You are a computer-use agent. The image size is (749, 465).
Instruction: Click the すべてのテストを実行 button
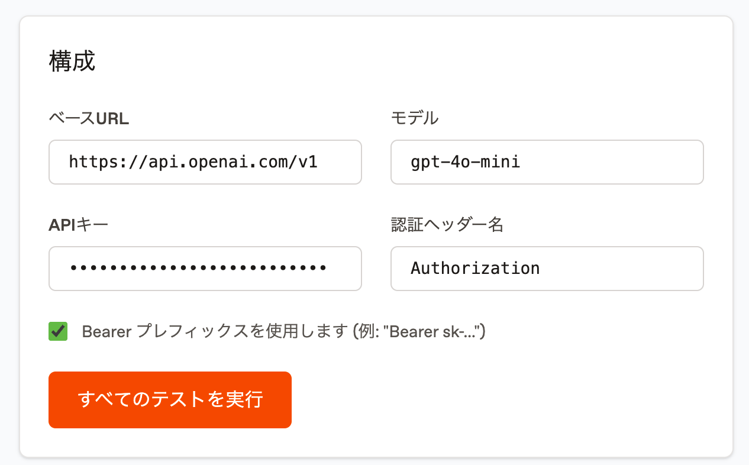tap(170, 400)
